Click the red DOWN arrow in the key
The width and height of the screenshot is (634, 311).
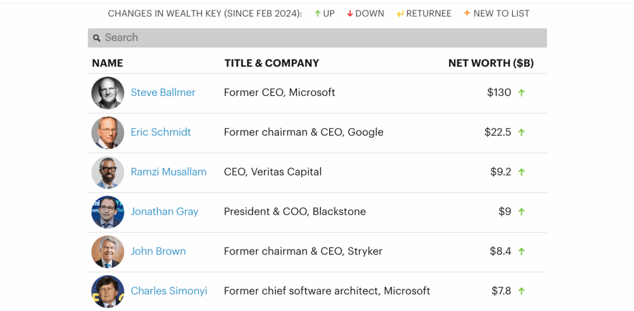pos(350,14)
